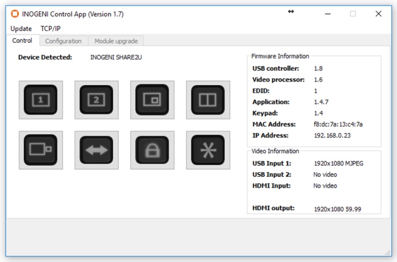The image size is (397, 262).
Task: Click the INOGENI SHARE2U device name
Action: click(x=116, y=57)
